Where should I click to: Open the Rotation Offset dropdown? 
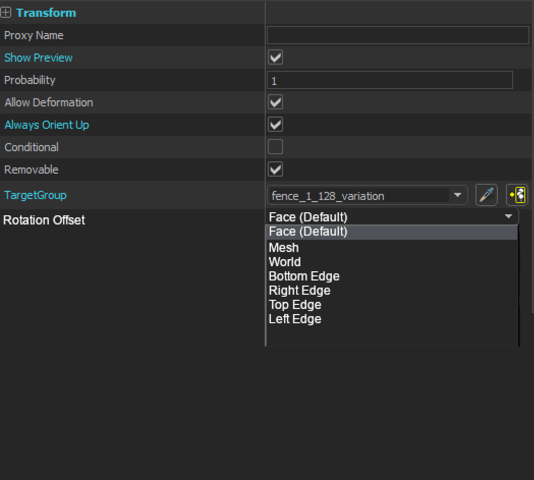508,216
